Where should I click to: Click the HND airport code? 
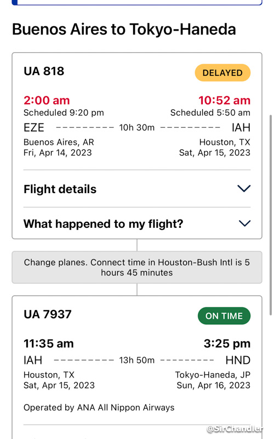point(238,360)
